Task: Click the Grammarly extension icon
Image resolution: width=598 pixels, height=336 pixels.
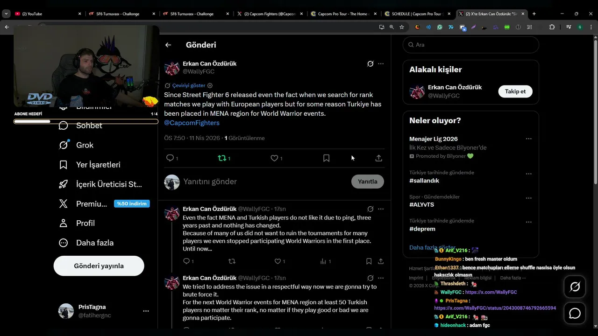Action: (440, 27)
